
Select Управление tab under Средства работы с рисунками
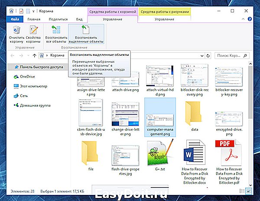tap(165, 19)
